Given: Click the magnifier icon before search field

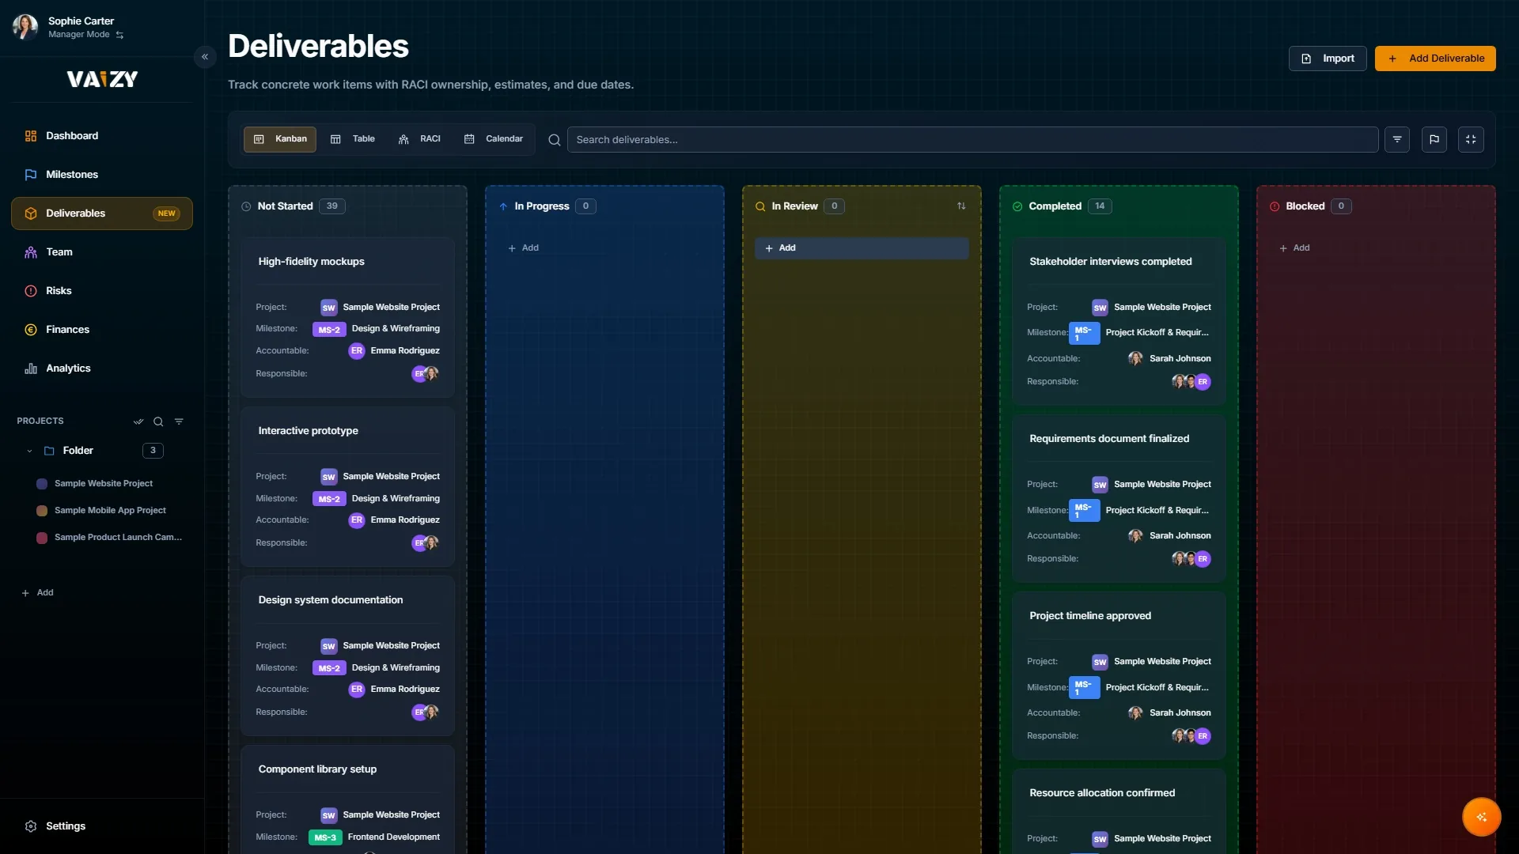Looking at the screenshot, I should tap(555, 140).
